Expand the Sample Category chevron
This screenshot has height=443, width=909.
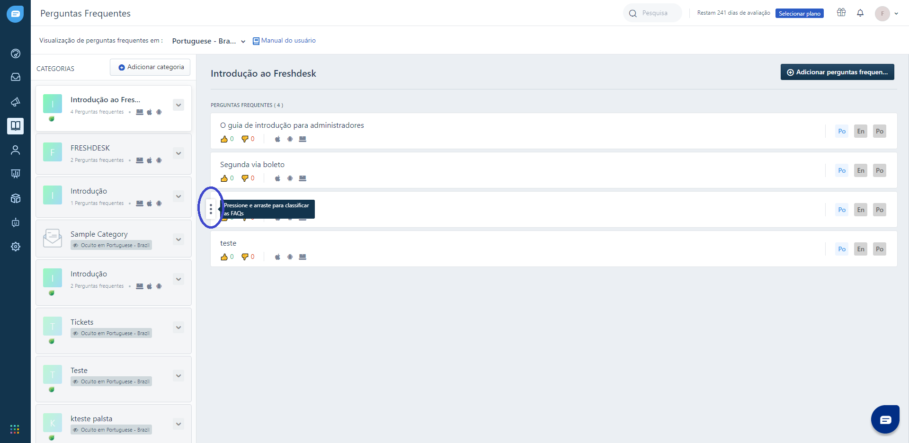178,239
